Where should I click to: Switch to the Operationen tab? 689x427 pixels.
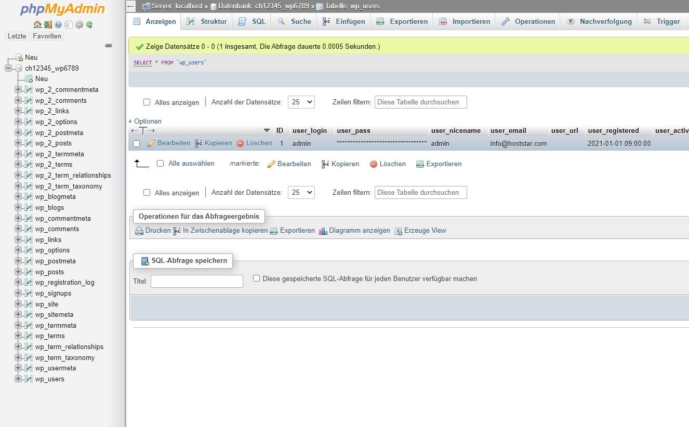(528, 21)
